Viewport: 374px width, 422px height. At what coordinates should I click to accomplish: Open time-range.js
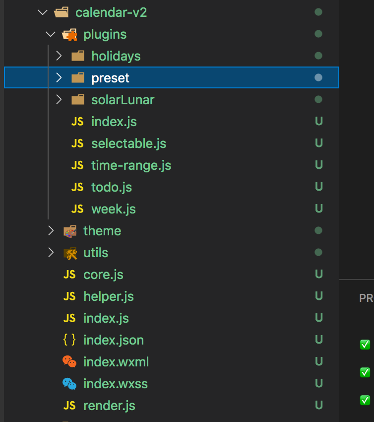point(130,165)
